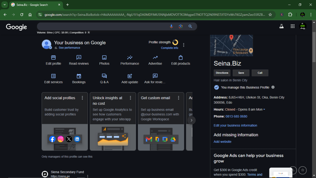Open the Google apps grid

point(292,26)
